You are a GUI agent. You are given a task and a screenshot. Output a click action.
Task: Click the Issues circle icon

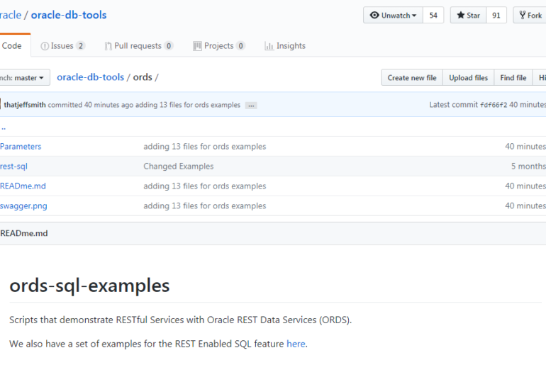45,46
